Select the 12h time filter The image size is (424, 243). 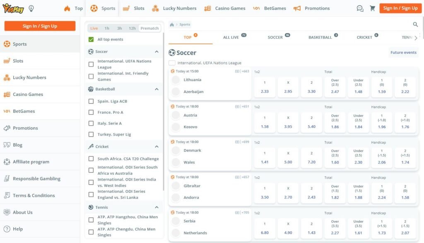[x=132, y=29]
